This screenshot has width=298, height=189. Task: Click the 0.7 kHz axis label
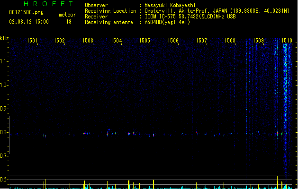(x=4, y=156)
